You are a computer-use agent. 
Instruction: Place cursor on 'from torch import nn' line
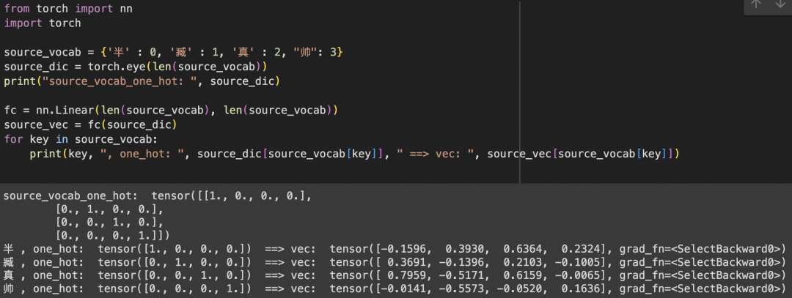click(x=68, y=9)
